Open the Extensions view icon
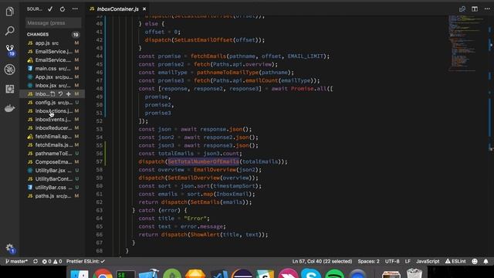The height and width of the screenshot is (278, 494). tap(10, 89)
